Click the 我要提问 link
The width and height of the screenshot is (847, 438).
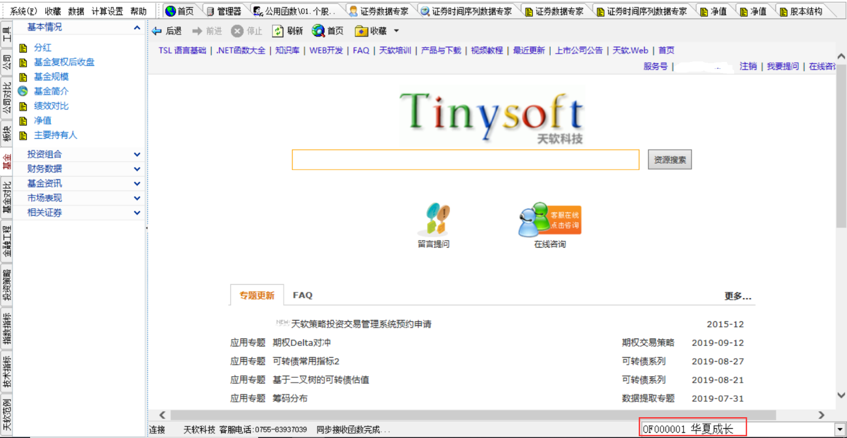pyautogui.click(x=783, y=67)
